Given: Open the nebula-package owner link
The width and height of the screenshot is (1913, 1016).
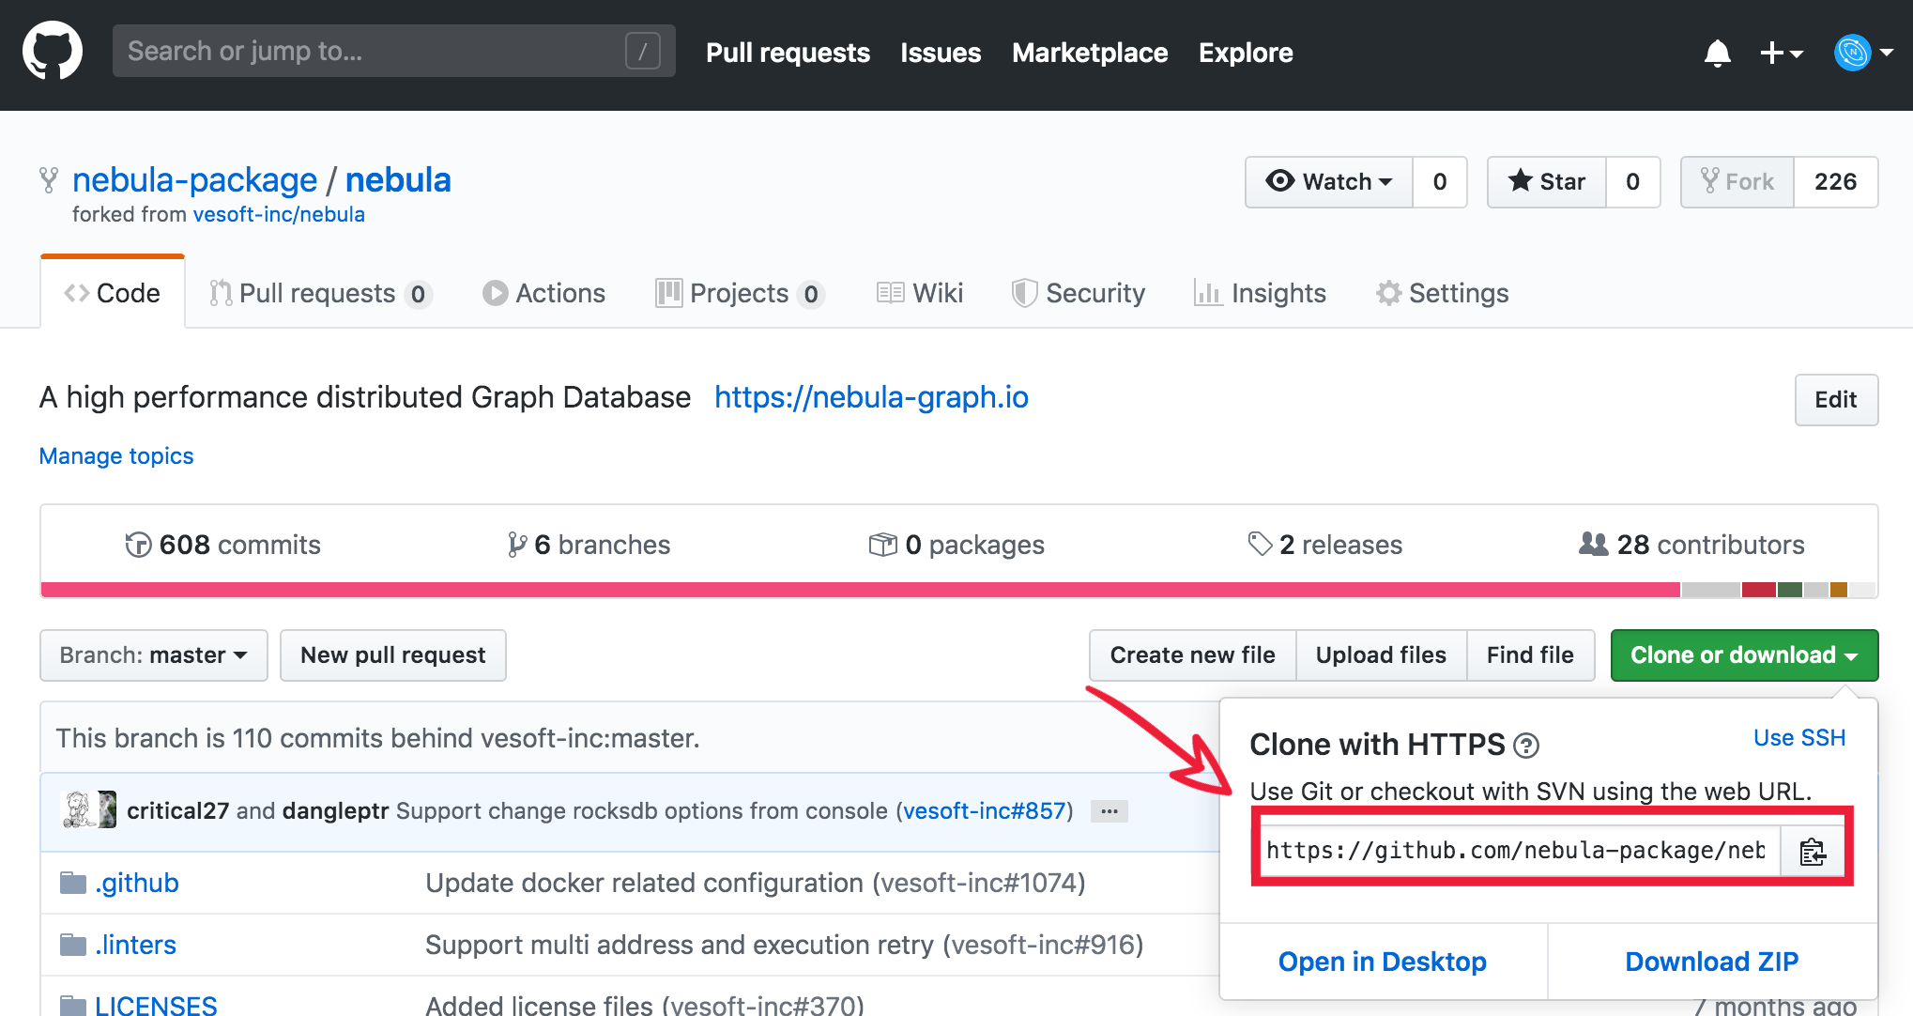Looking at the screenshot, I should (194, 179).
